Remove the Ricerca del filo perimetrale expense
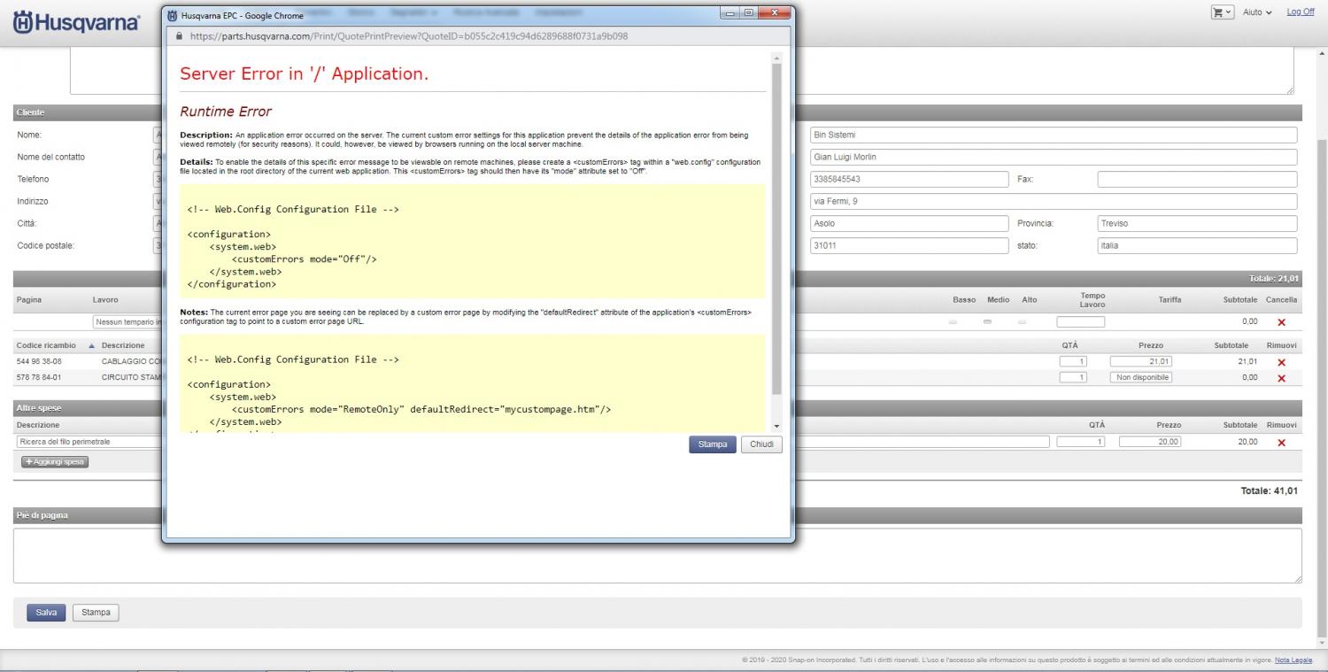 pyautogui.click(x=1281, y=443)
